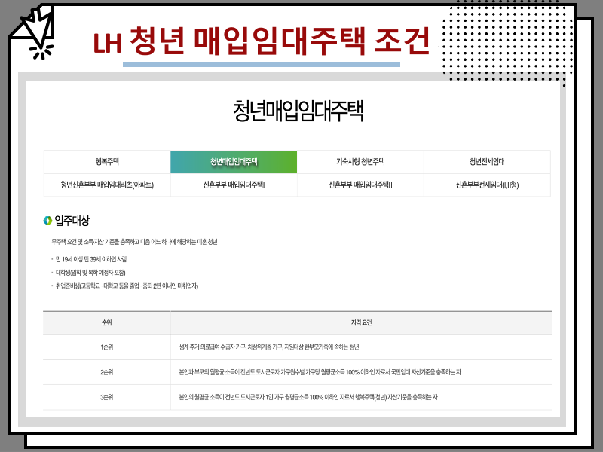The height and width of the screenshot is (452, 603).
Task: Select the 1순위 row cell
Action: 106,347
